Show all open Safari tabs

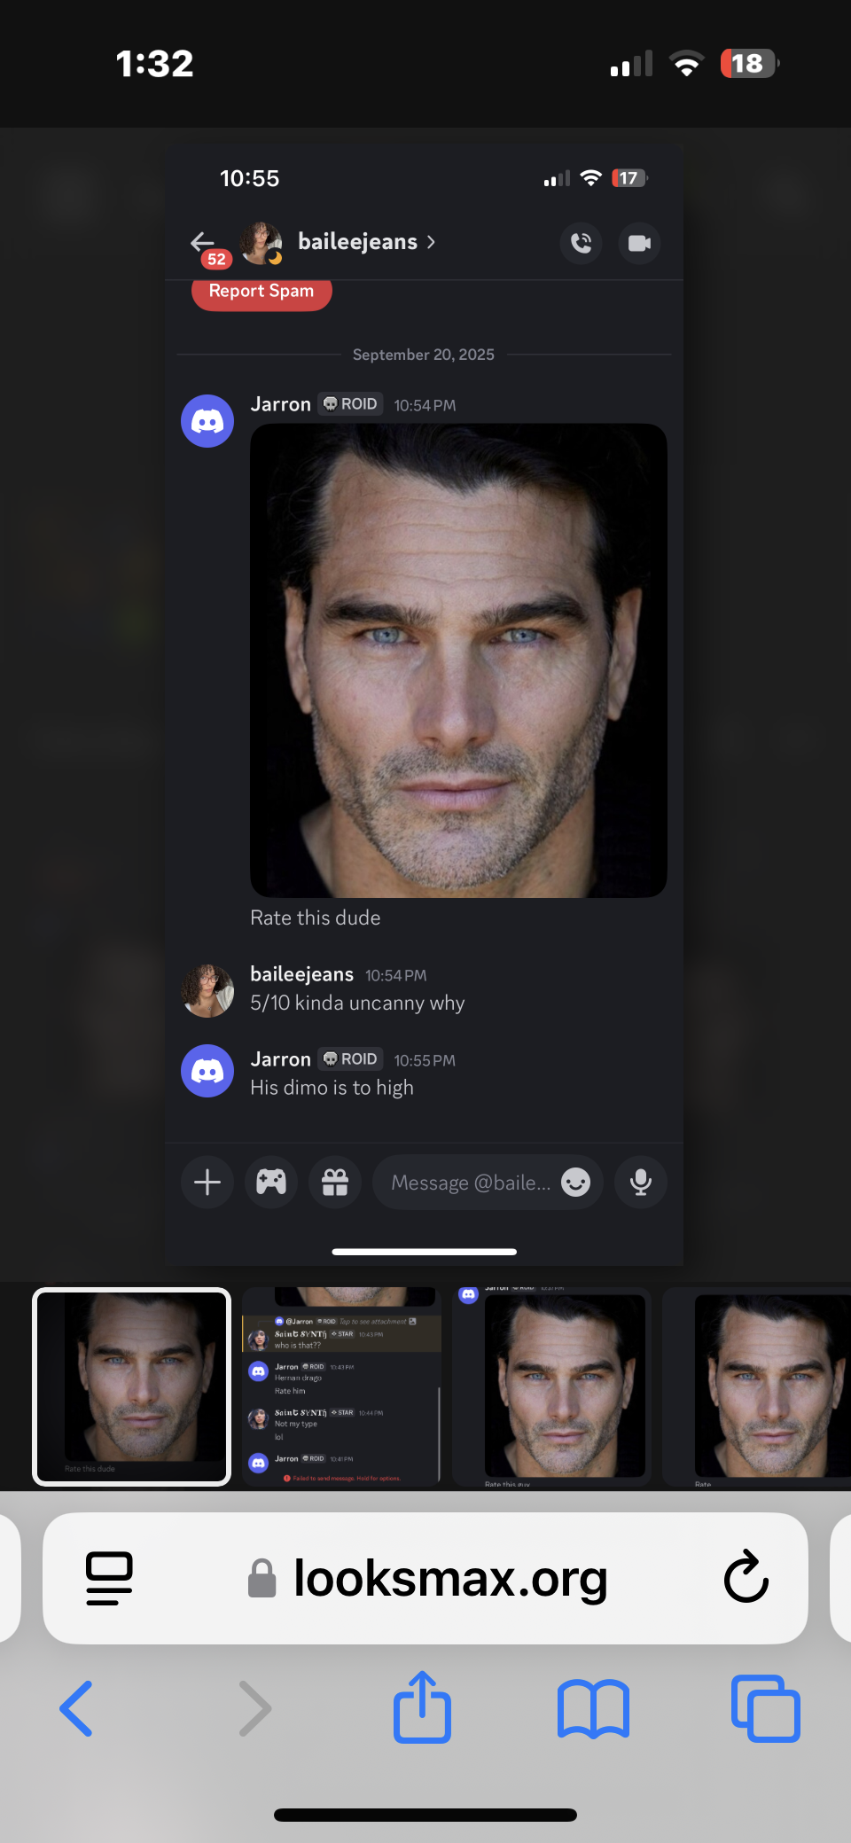766,1708
